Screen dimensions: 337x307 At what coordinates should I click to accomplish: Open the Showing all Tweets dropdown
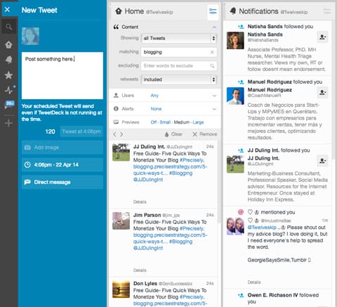coord(179,38)
